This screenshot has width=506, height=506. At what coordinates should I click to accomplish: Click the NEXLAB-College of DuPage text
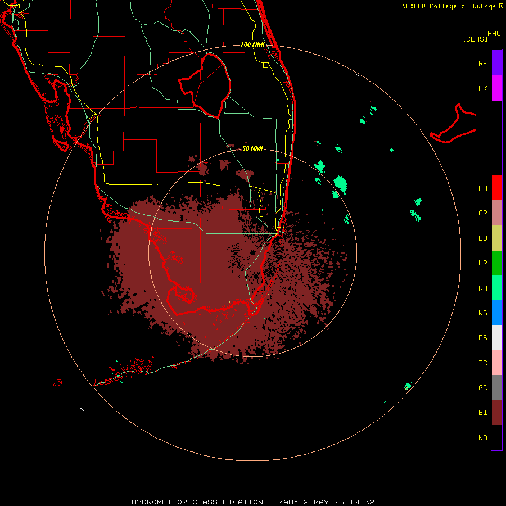(449, 6)
